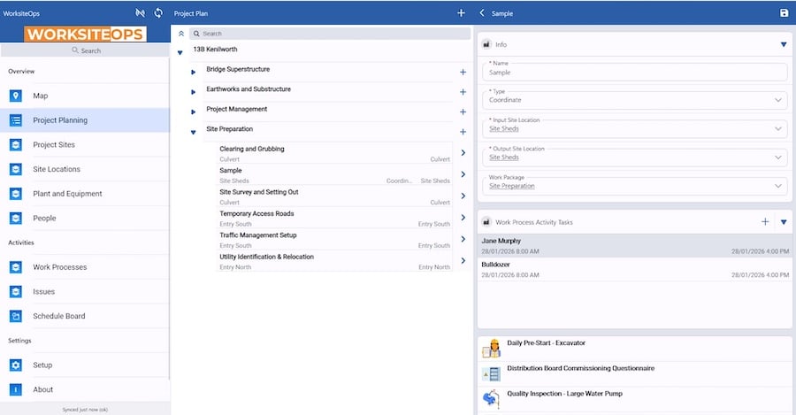This screenshot has height=415, width=796.
Task: Add item under Earthworks and Substructure with plus
Action: coord(463,92)
